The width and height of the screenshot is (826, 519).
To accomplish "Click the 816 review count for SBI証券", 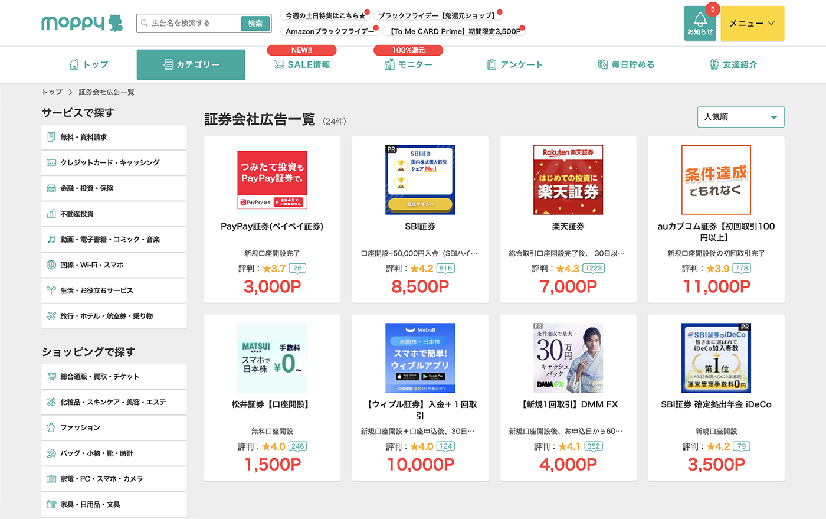I will pos(445,268).
